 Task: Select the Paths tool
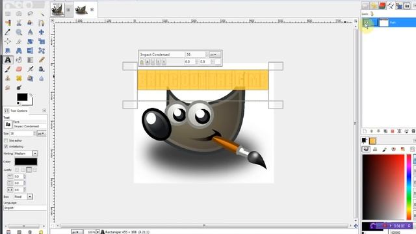click(42, 23)
